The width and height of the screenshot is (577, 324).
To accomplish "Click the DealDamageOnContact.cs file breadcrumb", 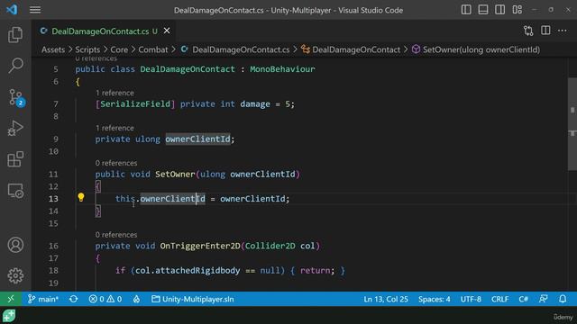I will 235,49.
